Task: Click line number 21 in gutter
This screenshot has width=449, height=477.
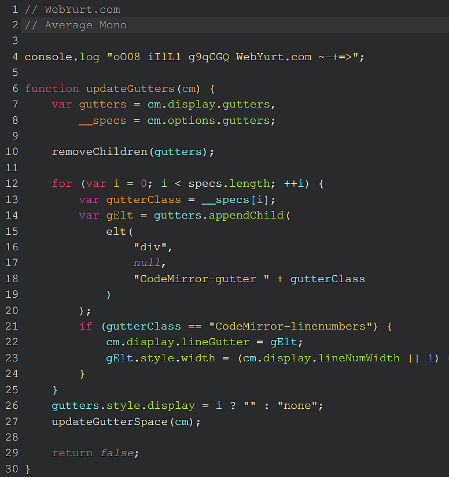Action: [x=12, y=326]
